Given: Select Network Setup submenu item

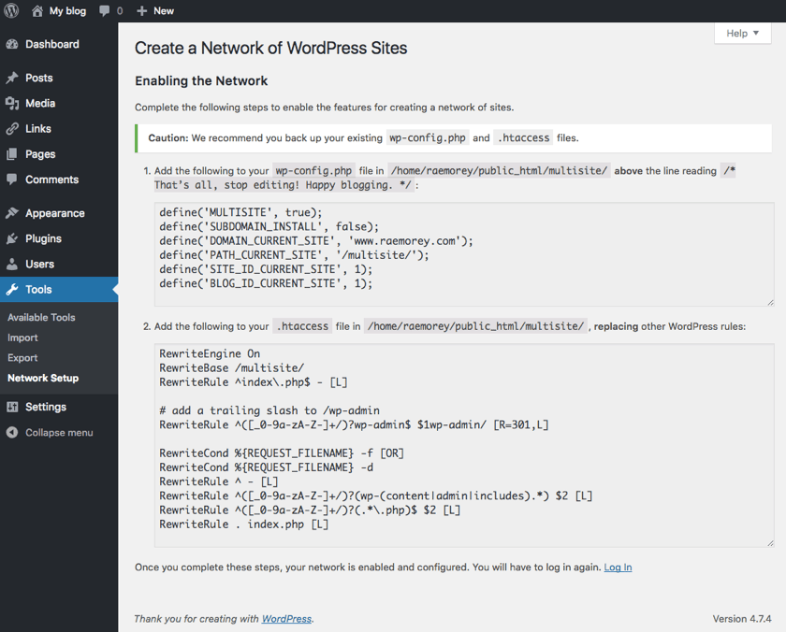Looking at the screenshot, I should coord(43,378).
